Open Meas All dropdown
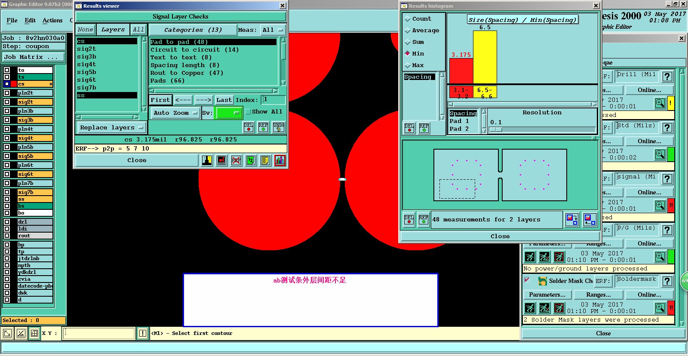 click(273, 30)
